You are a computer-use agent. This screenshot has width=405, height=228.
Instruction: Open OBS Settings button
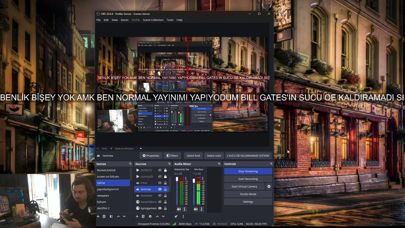(248, 202)
